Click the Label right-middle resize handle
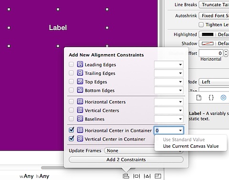Screen dimensions: 229x180 107,28
